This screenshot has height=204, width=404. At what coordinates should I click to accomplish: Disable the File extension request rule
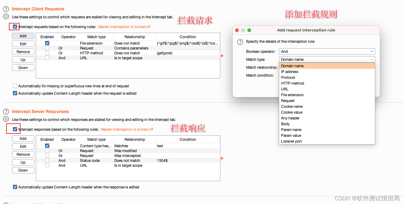47,43
